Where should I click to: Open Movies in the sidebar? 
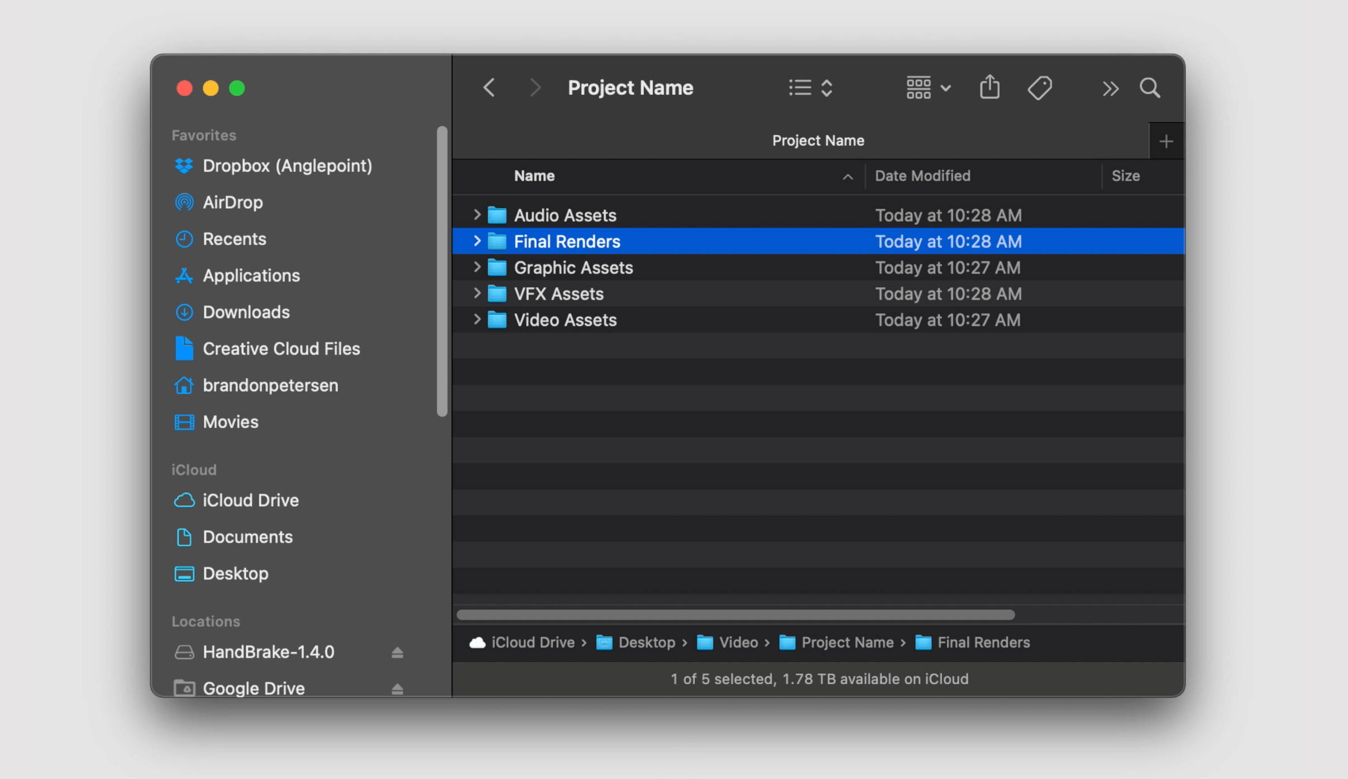(x=217, y=422)
